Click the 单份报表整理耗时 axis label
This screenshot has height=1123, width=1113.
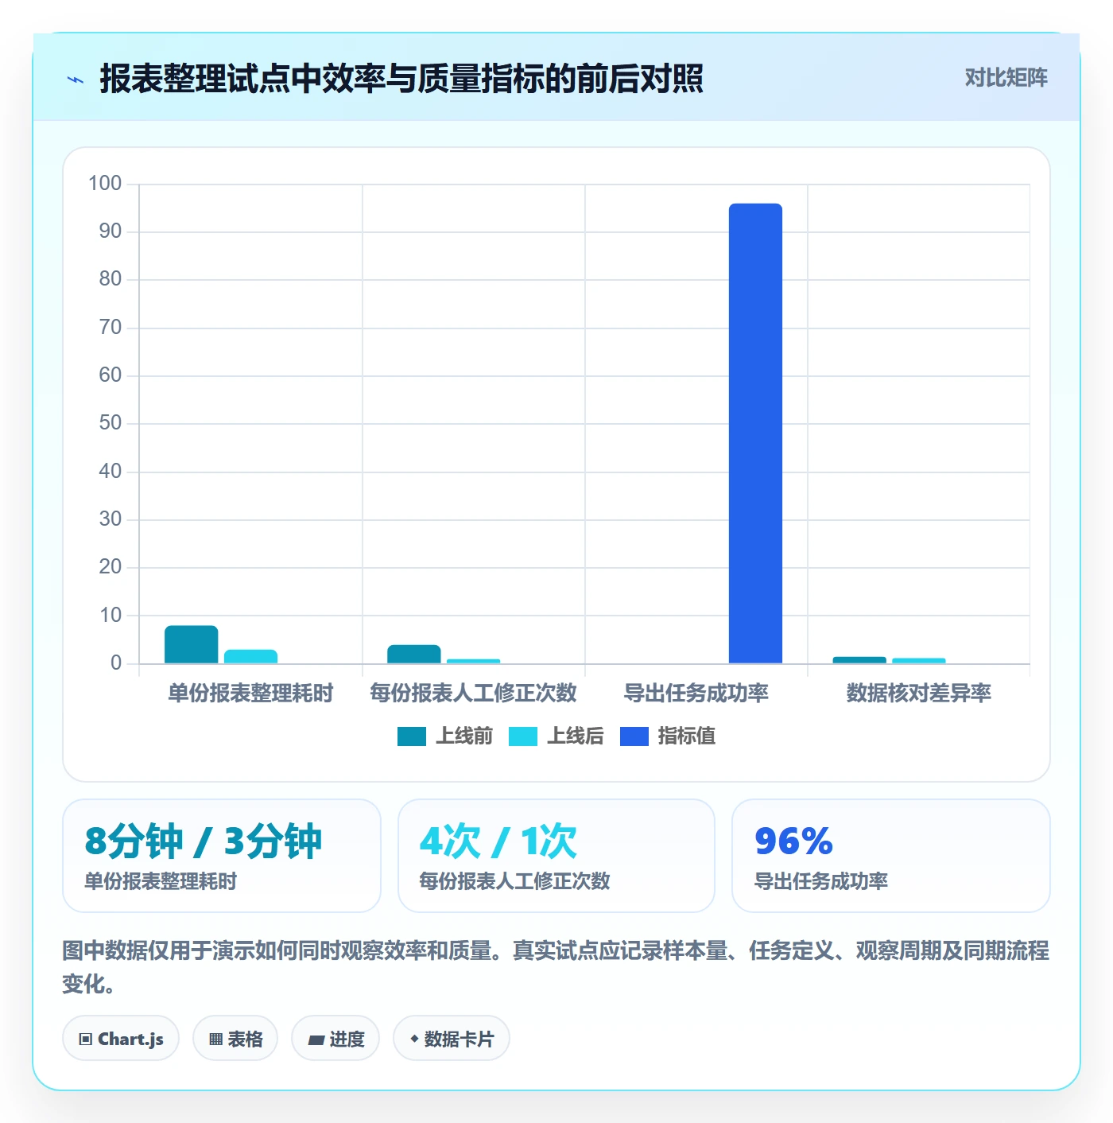250,693
